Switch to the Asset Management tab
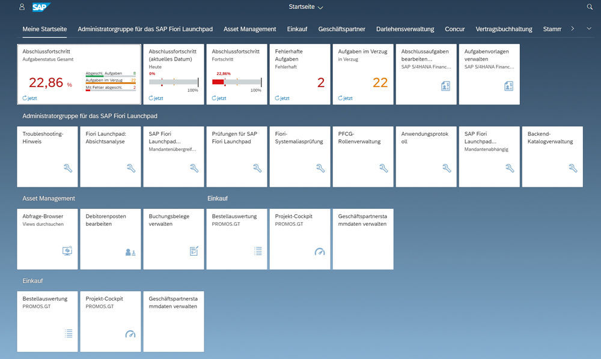This screenshot has width=601, height=359. [249, 29]
